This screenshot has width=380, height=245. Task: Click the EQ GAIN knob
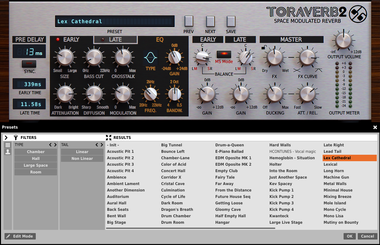(174, 57)
